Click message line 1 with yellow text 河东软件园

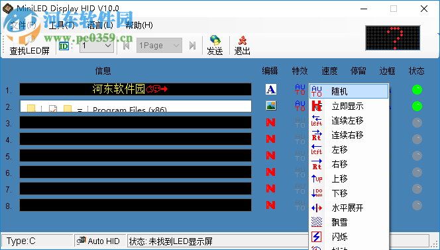pyautogui.click(x=136, y=89)
